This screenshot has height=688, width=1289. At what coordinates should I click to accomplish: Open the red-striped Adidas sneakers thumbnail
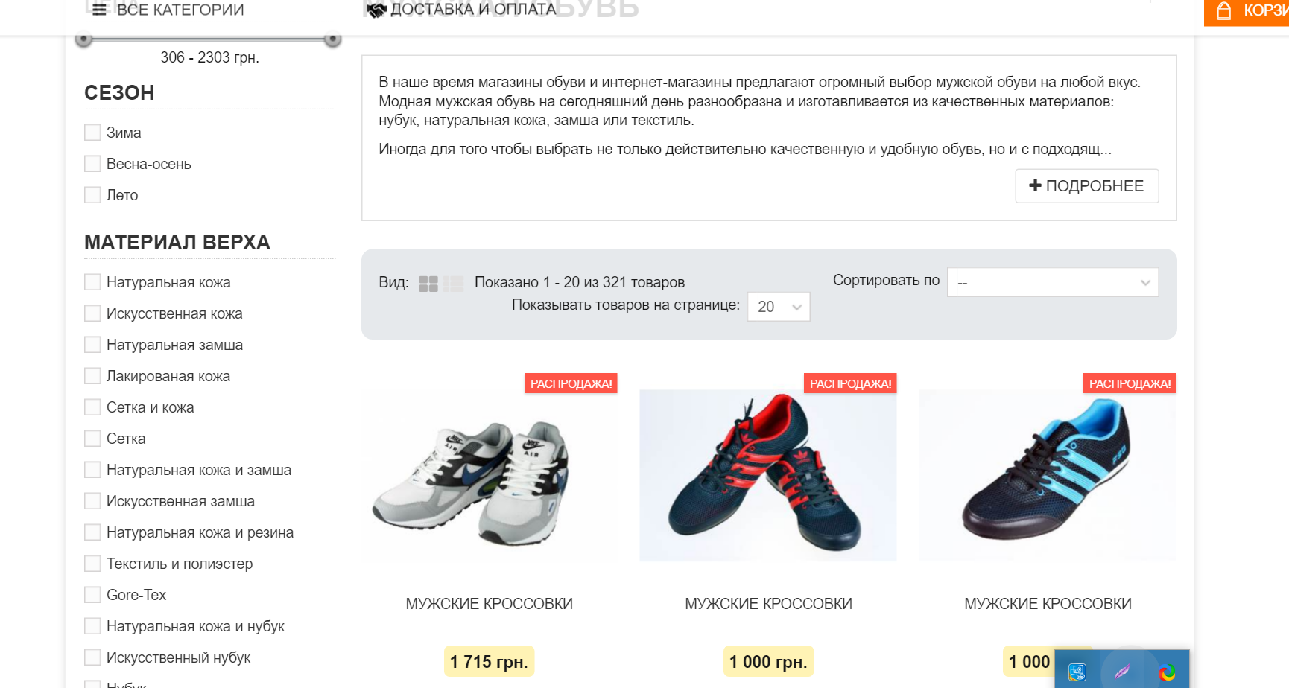point(767,475)
